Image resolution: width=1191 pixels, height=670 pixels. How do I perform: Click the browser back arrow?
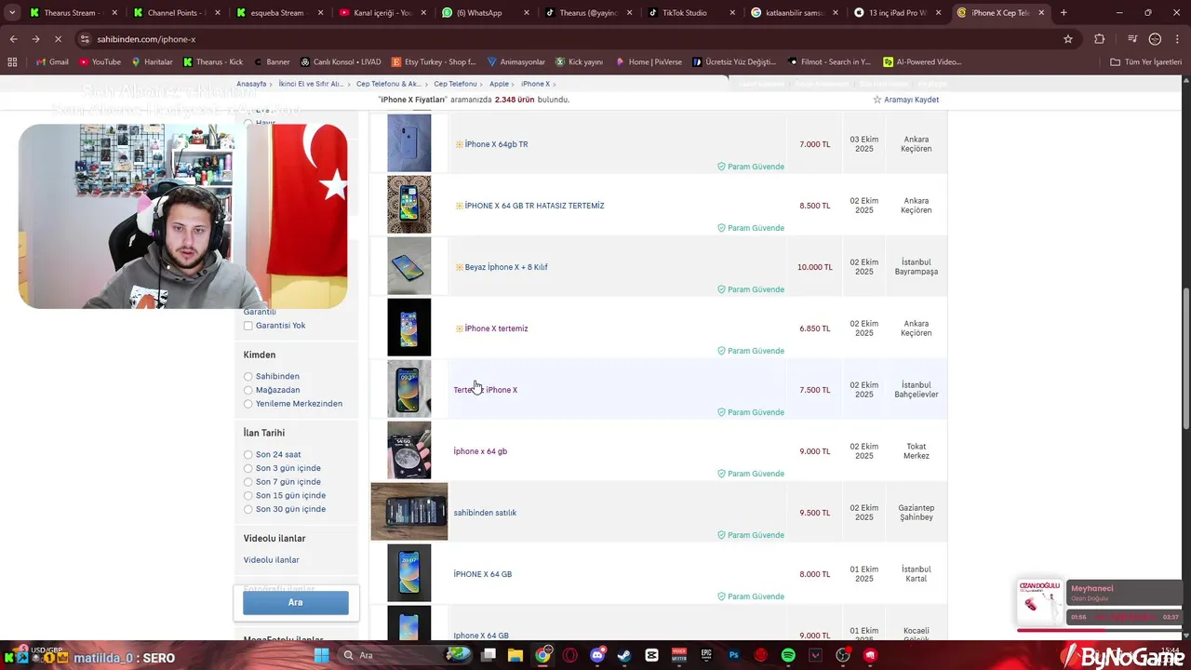(x=14, y=39)
